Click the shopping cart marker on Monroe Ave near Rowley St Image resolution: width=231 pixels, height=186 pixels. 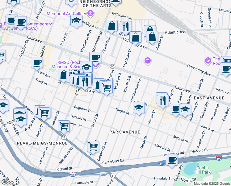tap(44, 114)
